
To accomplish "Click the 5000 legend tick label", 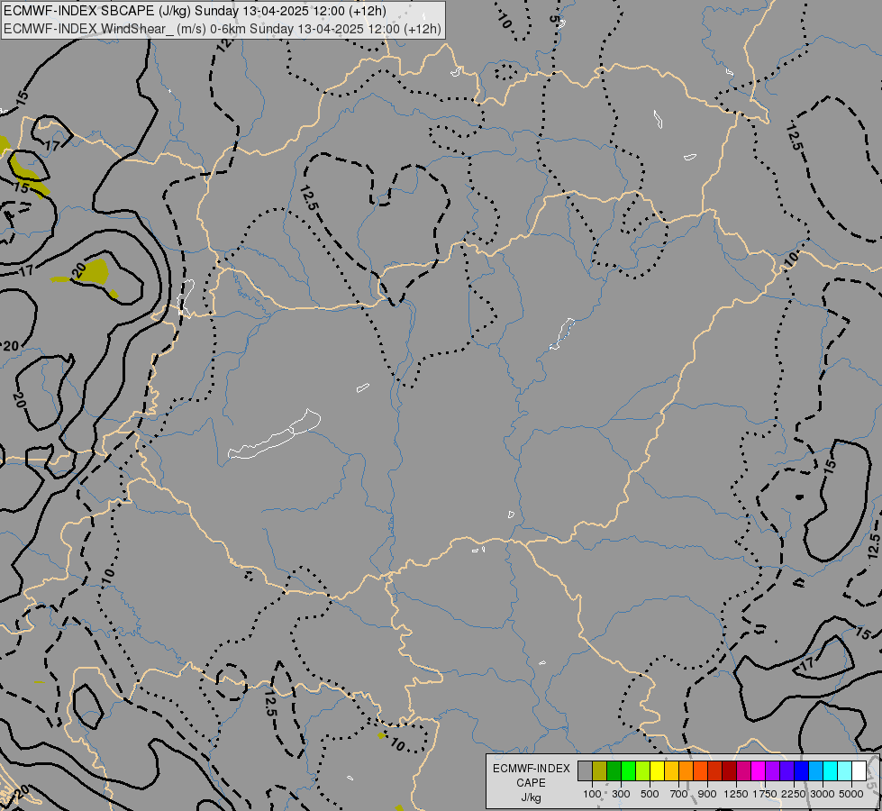I will coord(851,794).
